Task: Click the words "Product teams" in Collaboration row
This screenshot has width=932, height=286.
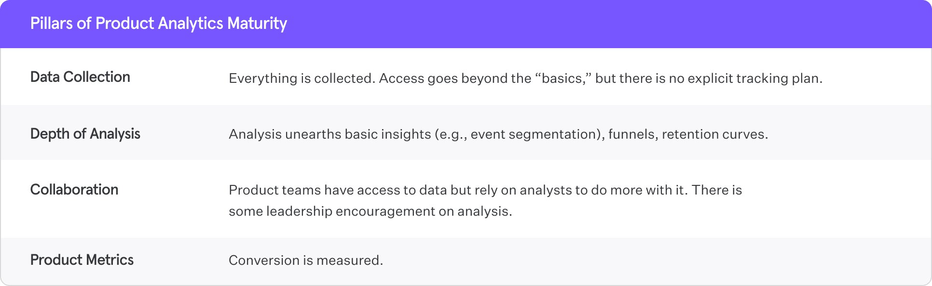Action: point(274,190)
